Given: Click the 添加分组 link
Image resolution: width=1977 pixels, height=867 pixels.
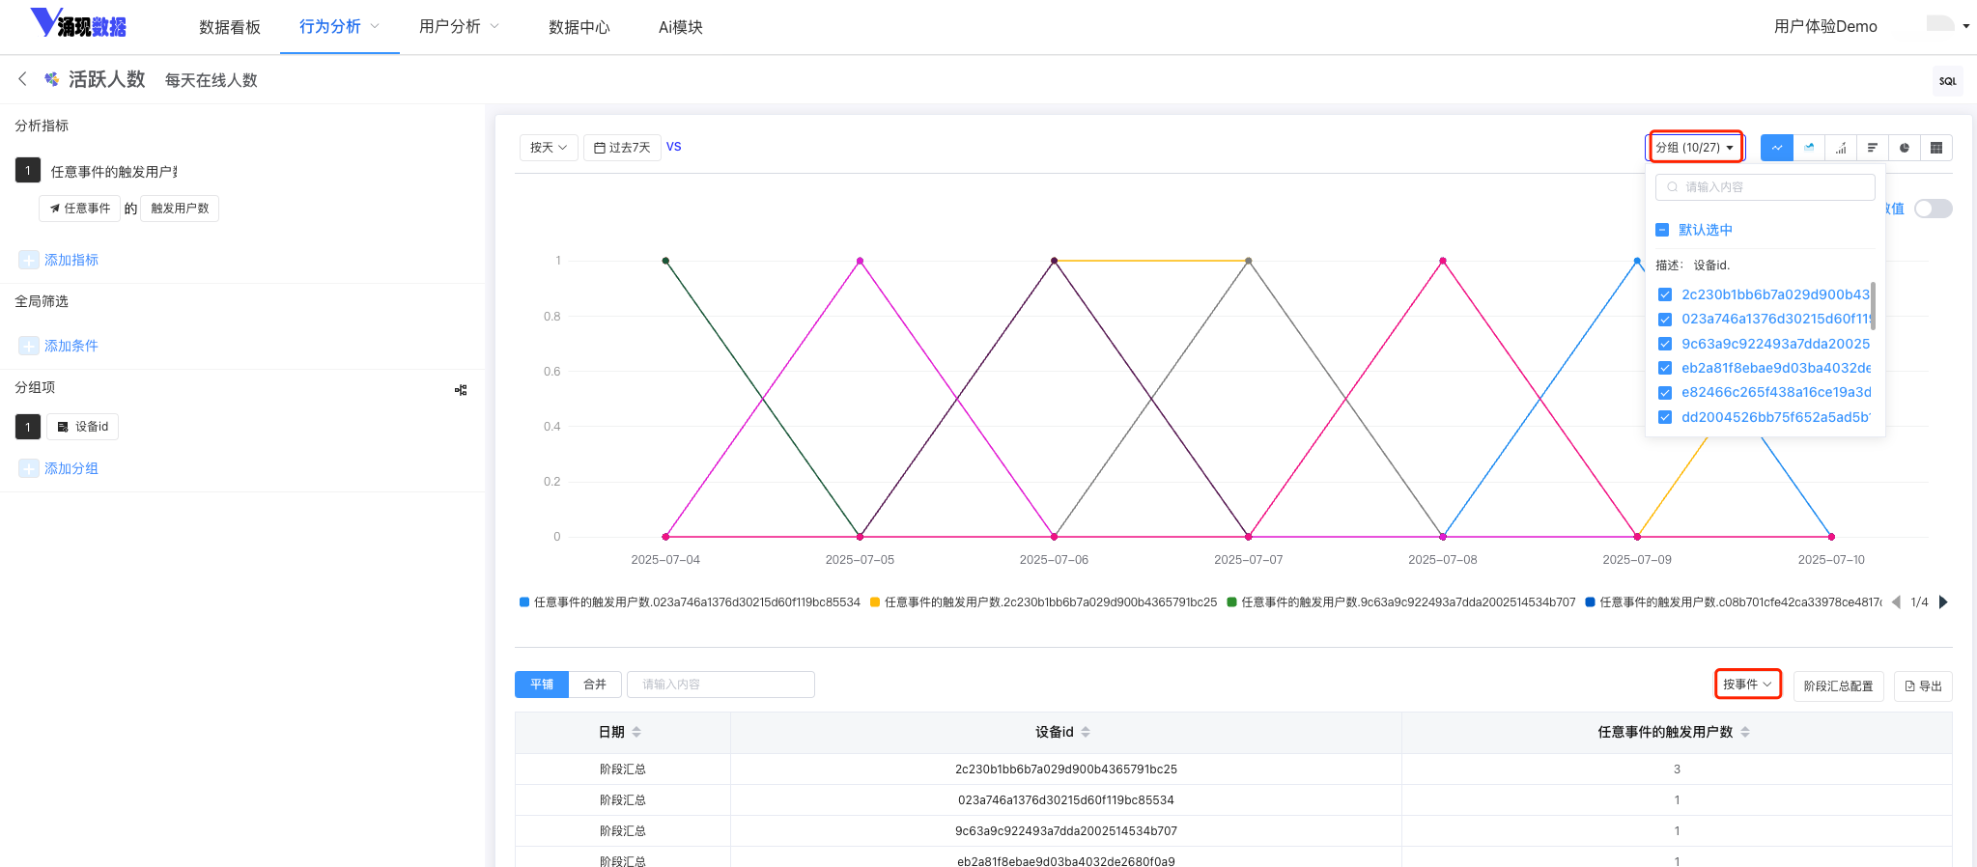Looking at the screenshot, I should [x=71, y=468].
